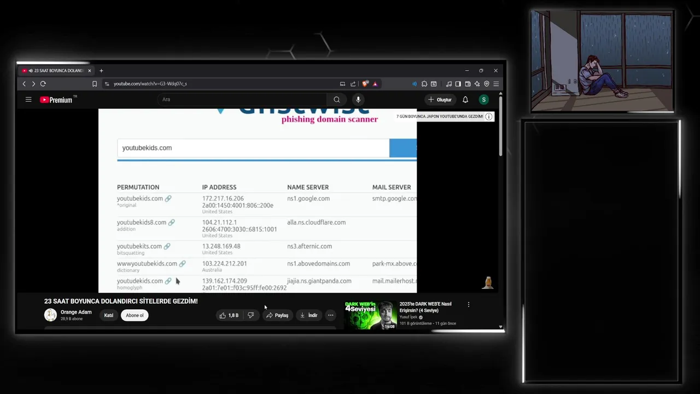
Task: Click the blue audio-playing indicator in the toolbar
Action: (415, 84)
